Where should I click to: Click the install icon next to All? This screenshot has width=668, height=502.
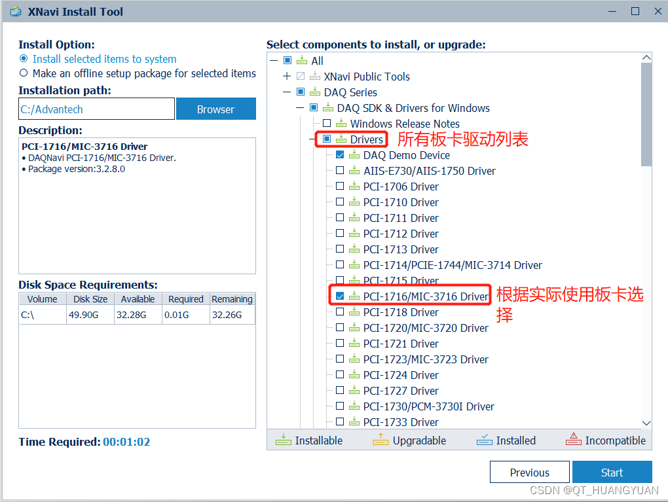click(302, 60)
